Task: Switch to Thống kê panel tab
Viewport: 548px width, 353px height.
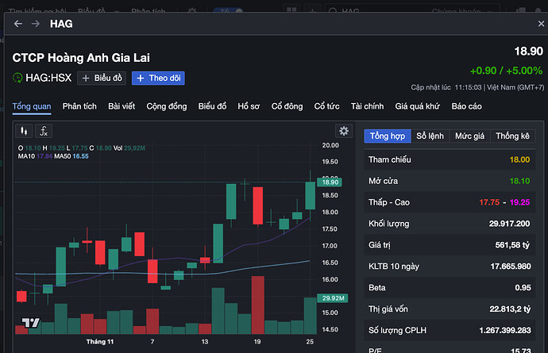Action: [512, 136]
